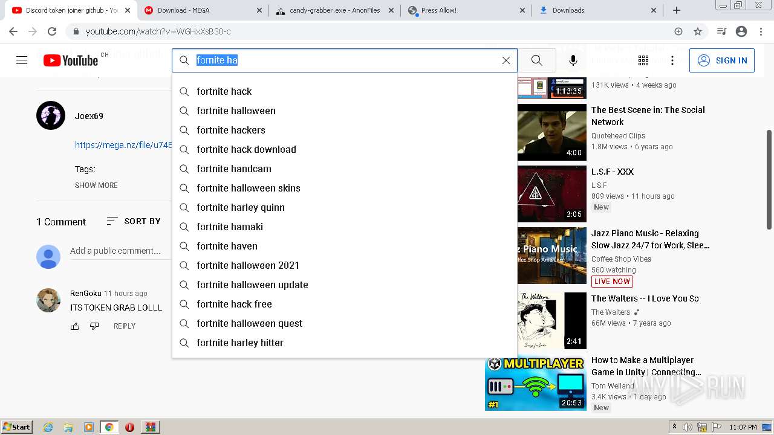Open the Opera icon in the taskbar
The width and height of the screenshot is (774, 435).
(x=129, y=427)
